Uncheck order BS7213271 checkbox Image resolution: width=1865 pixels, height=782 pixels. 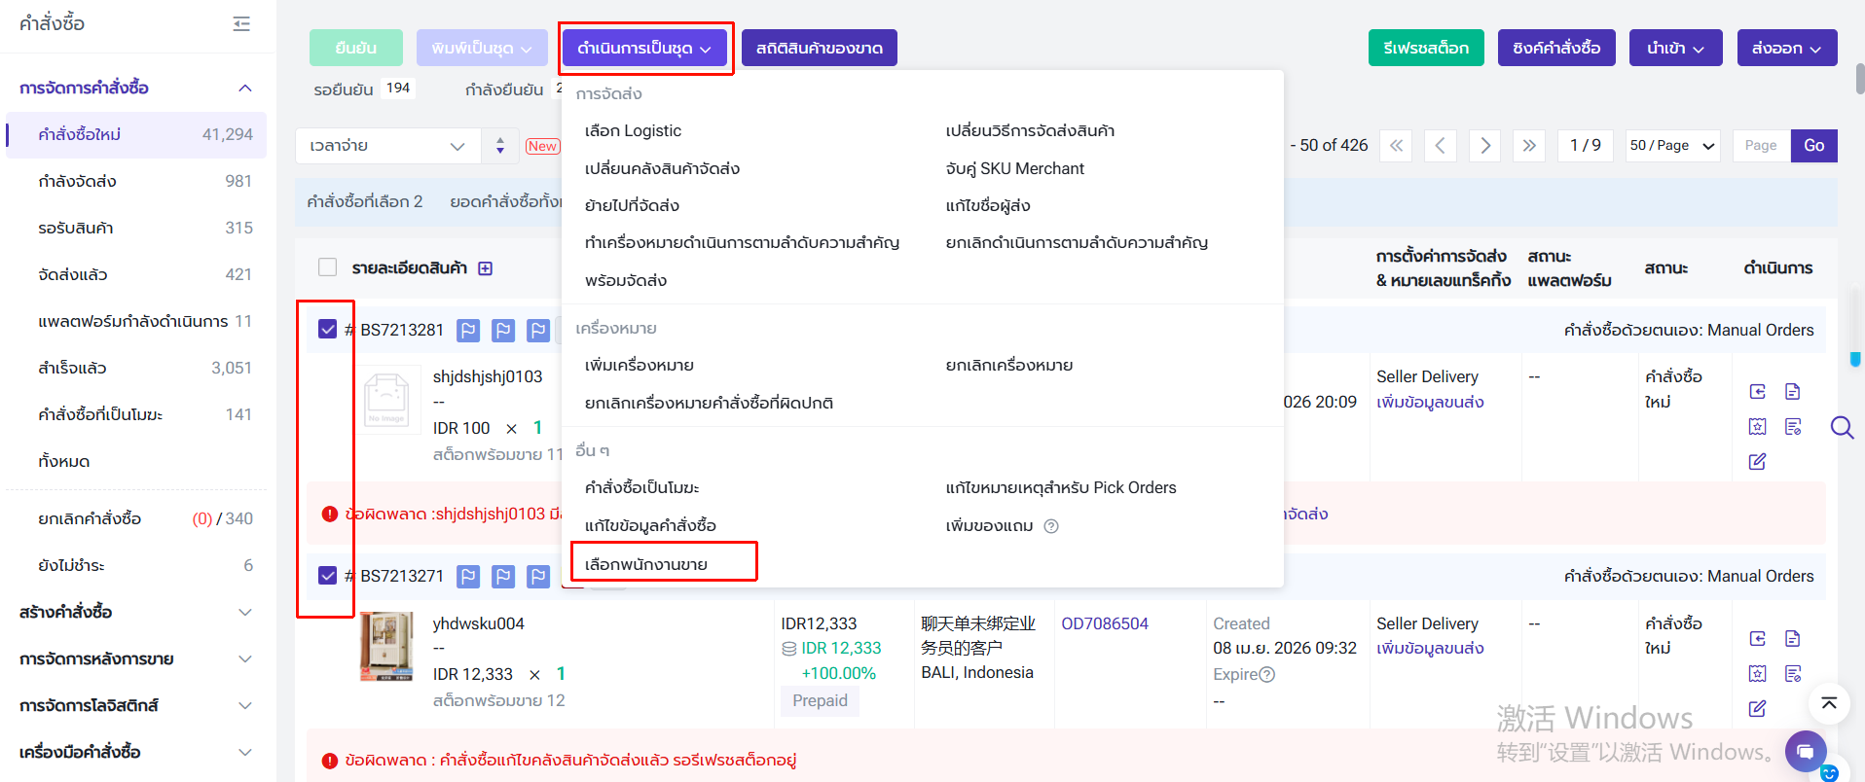point(328,576)
